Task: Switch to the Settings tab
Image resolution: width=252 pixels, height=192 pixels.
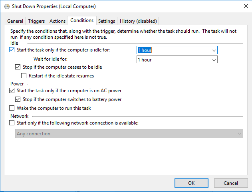Action: tap(107, 21)
